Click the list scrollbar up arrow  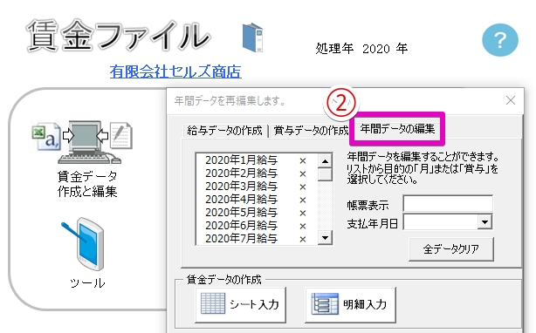coord(325,161)
